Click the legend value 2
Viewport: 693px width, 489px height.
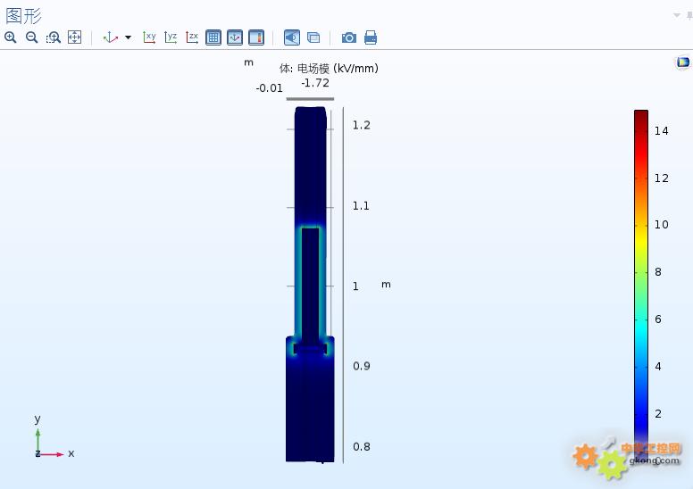click(658, 414)
